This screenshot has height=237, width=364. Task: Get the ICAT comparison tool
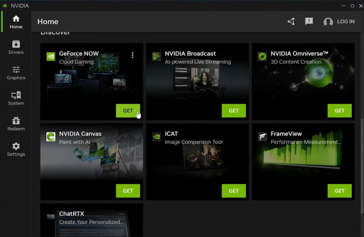point(234,191)
